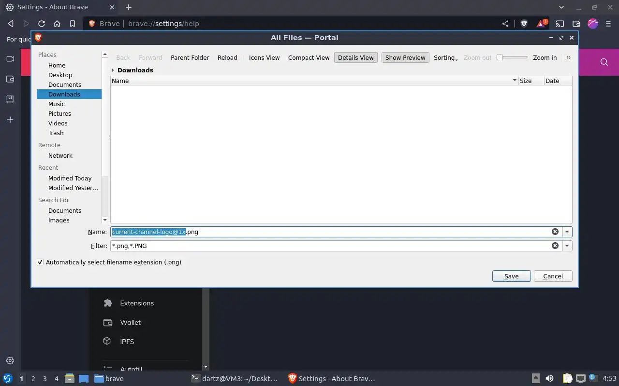Expand the Downloads breadcrumb arrow
This screenshot has width=619, height=386.
tap(113, 70)
